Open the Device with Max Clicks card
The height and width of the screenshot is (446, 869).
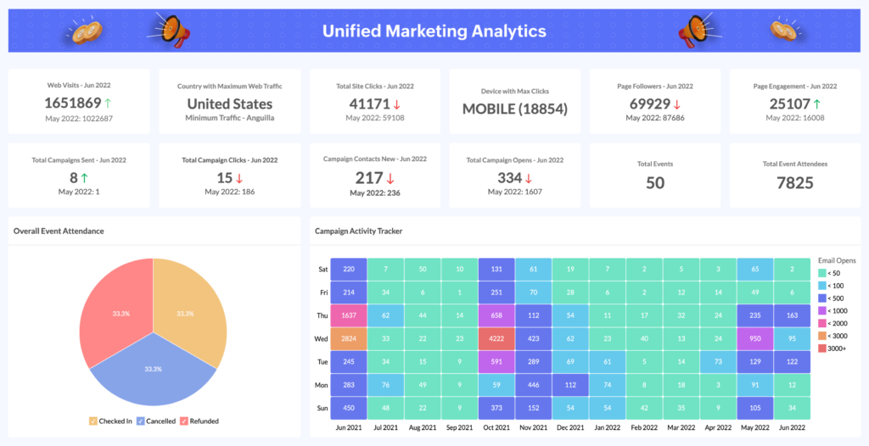tap(514, 102)
